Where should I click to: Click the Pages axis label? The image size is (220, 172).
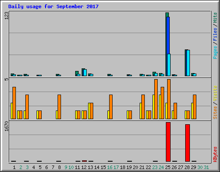[x=215, y=52]
